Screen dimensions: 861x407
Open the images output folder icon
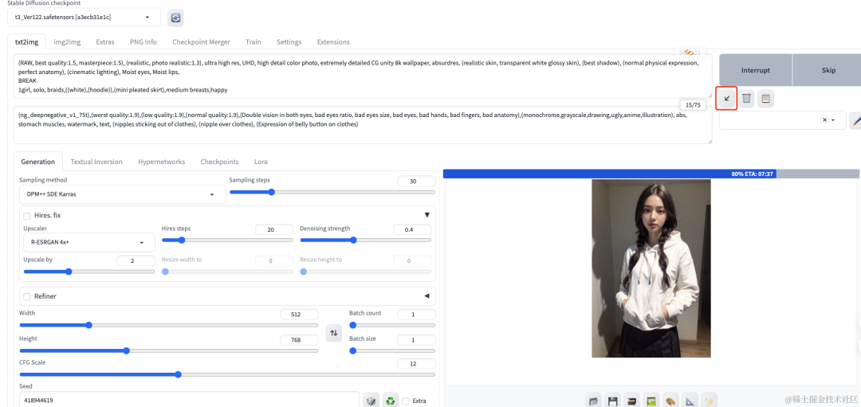click(593, 401)
